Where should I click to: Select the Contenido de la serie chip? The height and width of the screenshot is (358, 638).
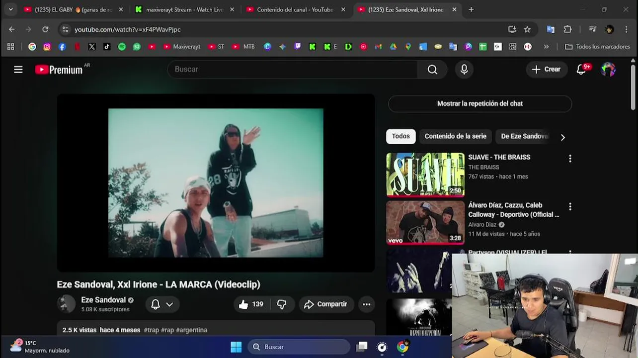pos(455,136)
